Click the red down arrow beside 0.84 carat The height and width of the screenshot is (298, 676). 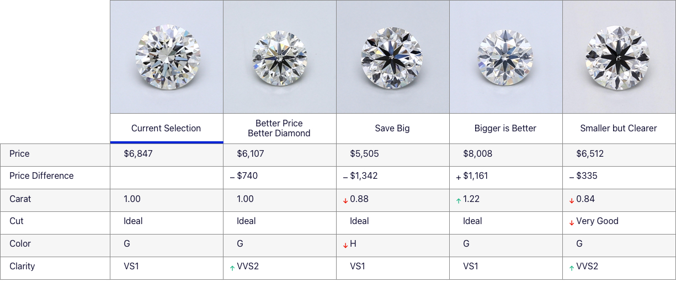pos(572,200)
